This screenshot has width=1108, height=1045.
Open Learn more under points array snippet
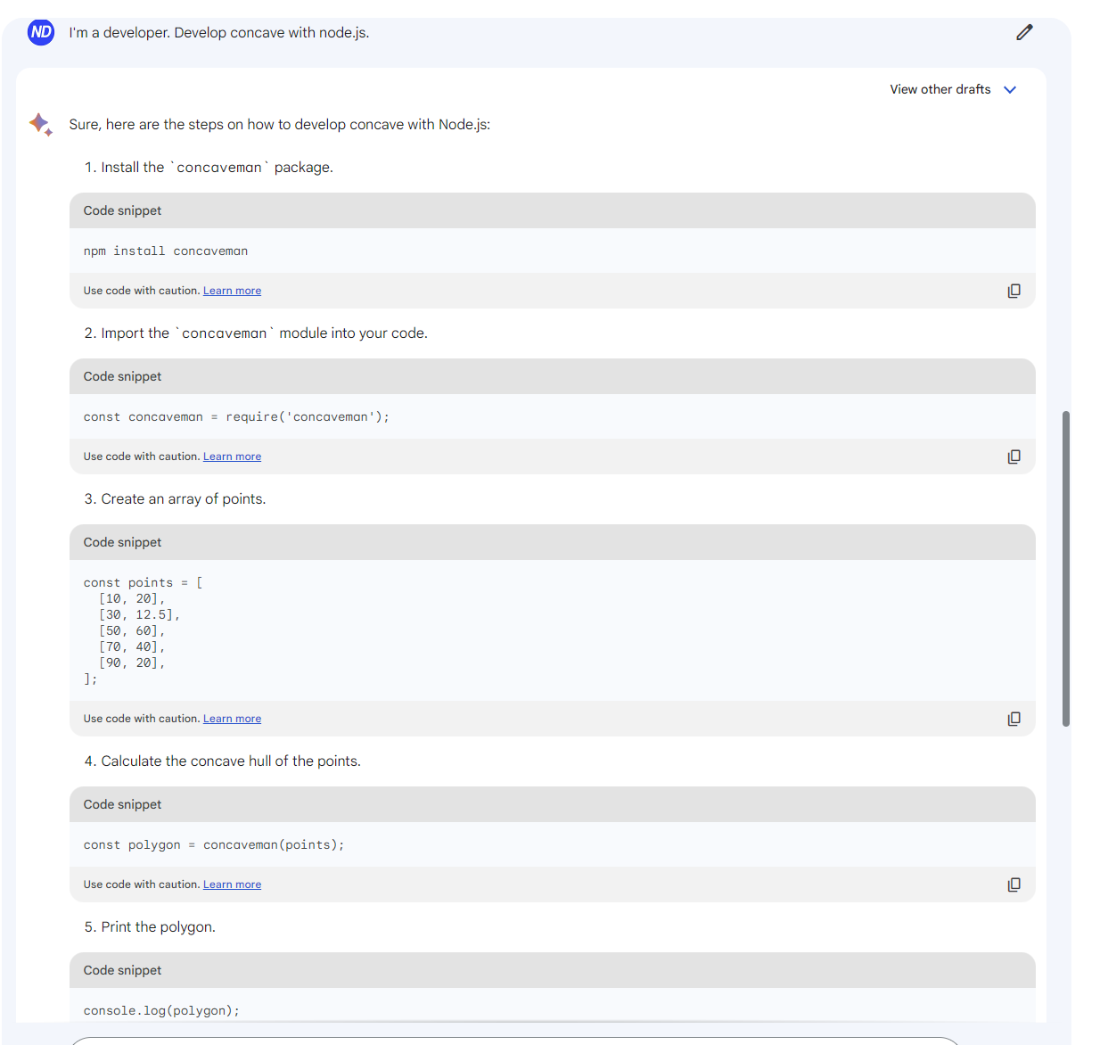point(232,719)
